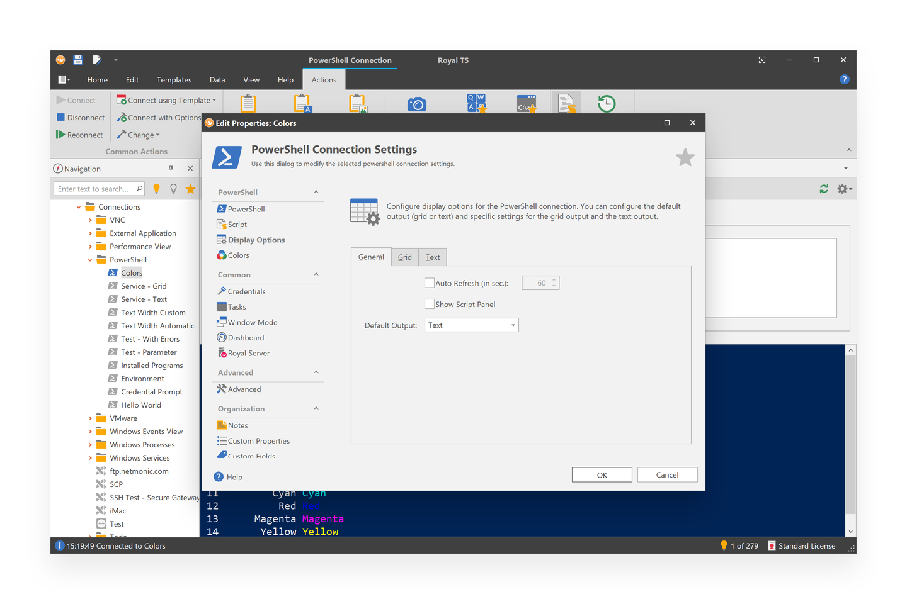Open the Default Output dropdown

coord(512,325)
